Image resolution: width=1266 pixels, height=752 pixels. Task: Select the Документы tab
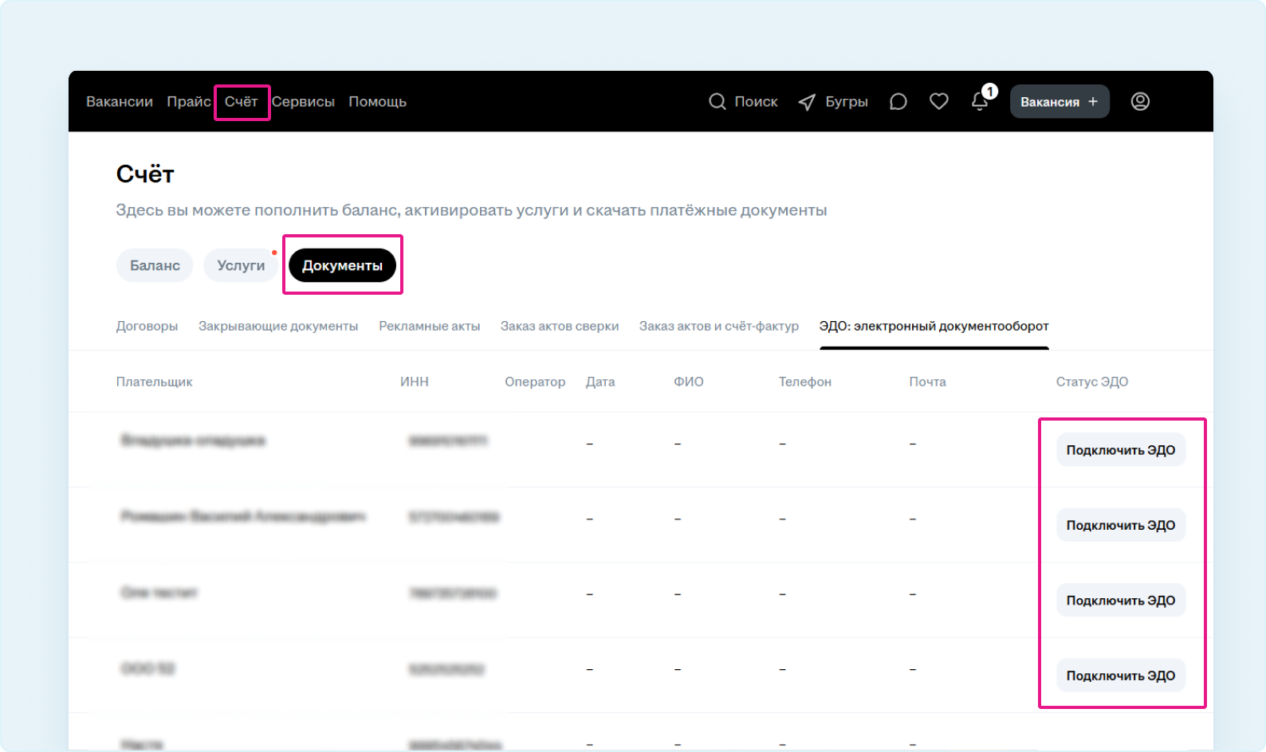pos(342,265)
